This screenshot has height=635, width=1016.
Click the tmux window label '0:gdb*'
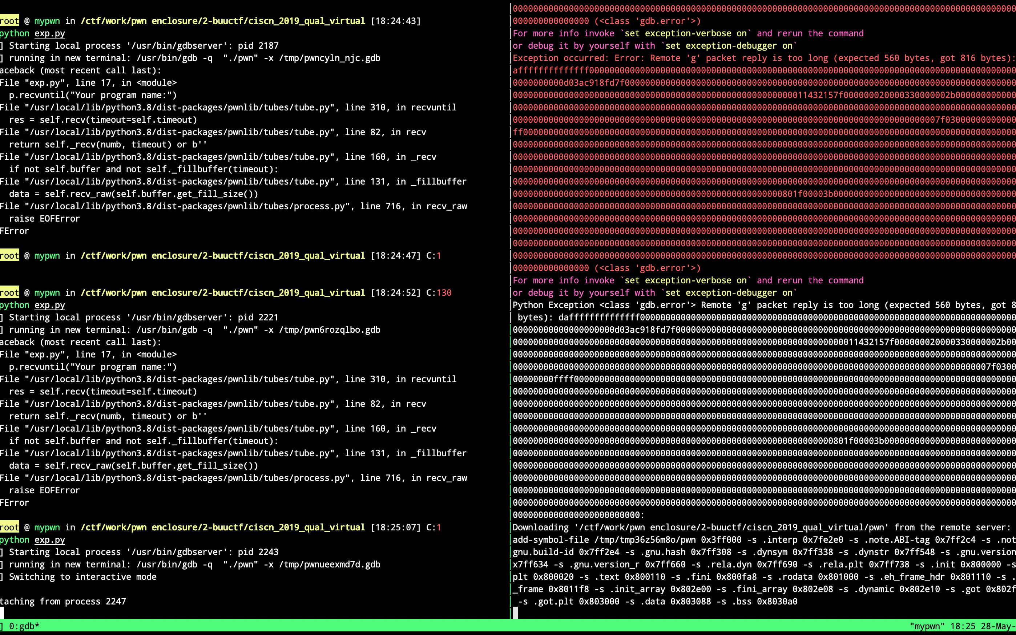(24, 626)
